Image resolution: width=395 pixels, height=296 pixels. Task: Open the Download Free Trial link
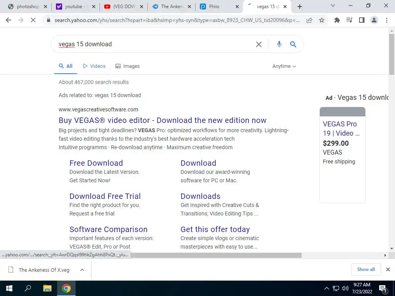[105, 196]
